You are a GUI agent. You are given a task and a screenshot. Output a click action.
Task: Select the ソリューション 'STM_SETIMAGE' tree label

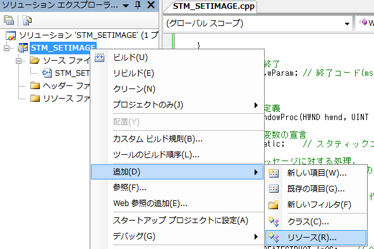tap(88, 35)
